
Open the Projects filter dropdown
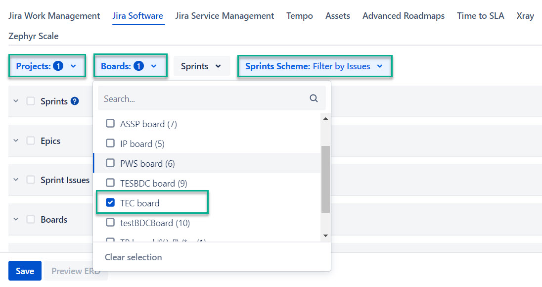pyautogui.click(x=46, y=66)
